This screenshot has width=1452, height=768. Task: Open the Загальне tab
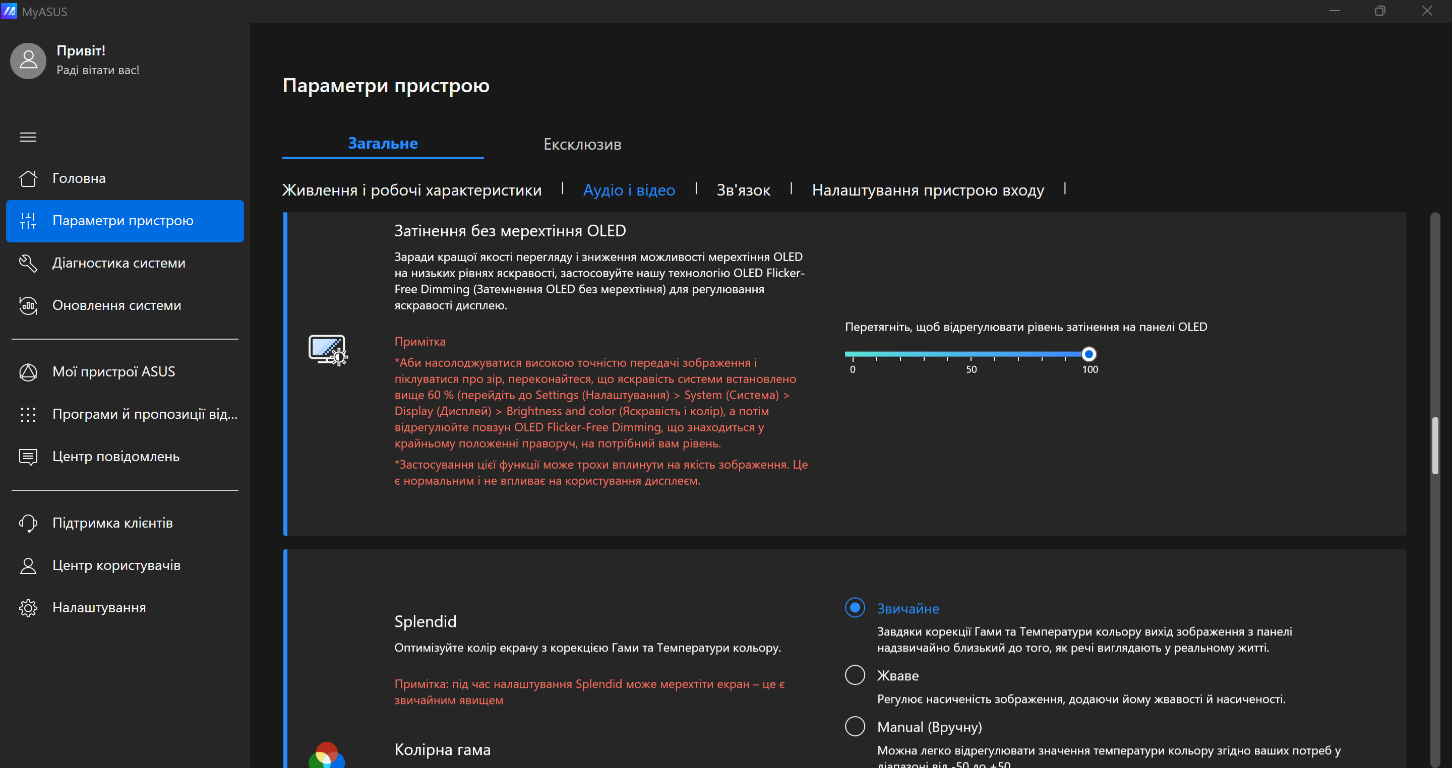coord(383,143)
